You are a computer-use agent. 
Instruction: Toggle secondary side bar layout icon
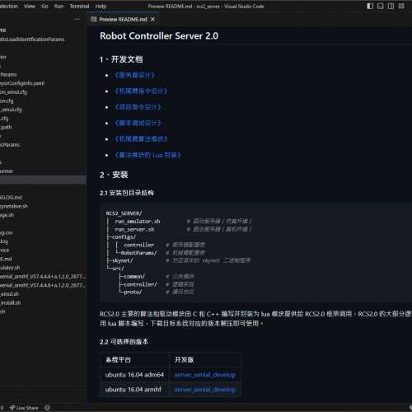click(x=391, y=6)
